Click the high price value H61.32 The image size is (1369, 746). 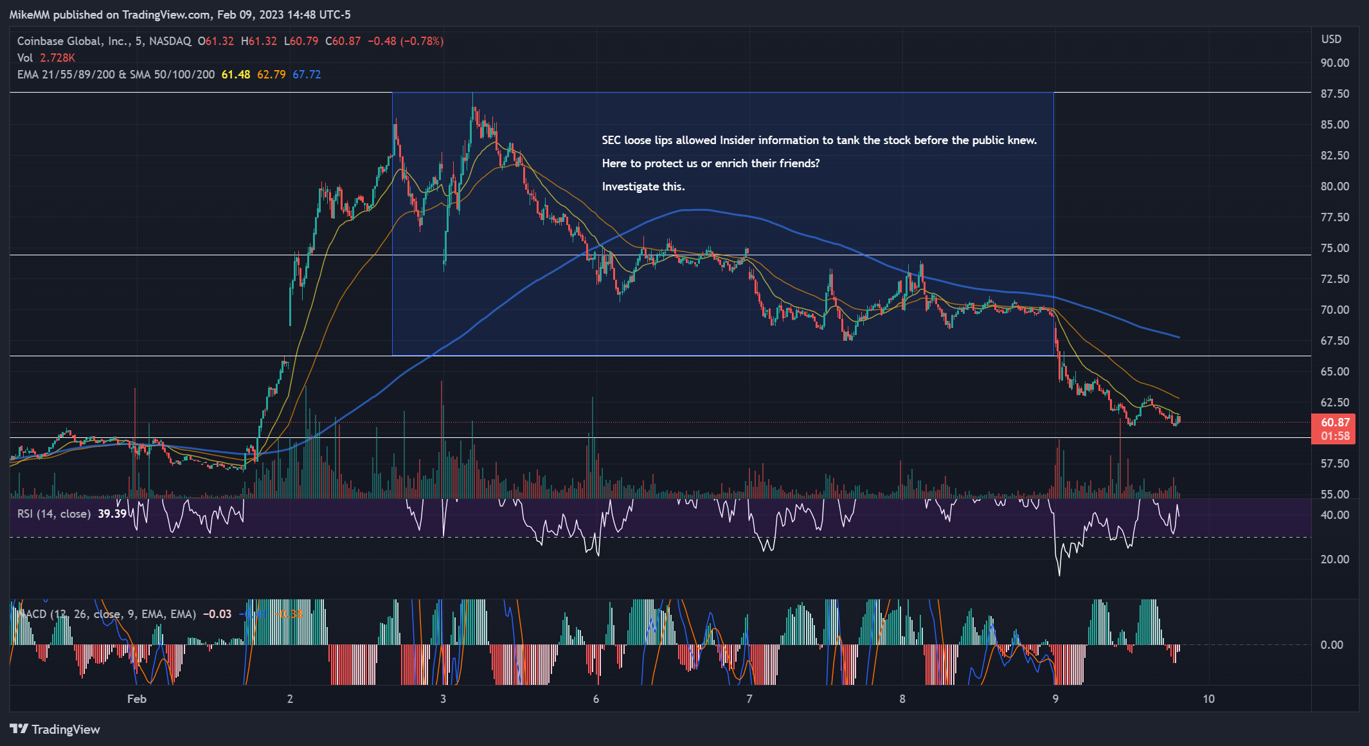259,41
